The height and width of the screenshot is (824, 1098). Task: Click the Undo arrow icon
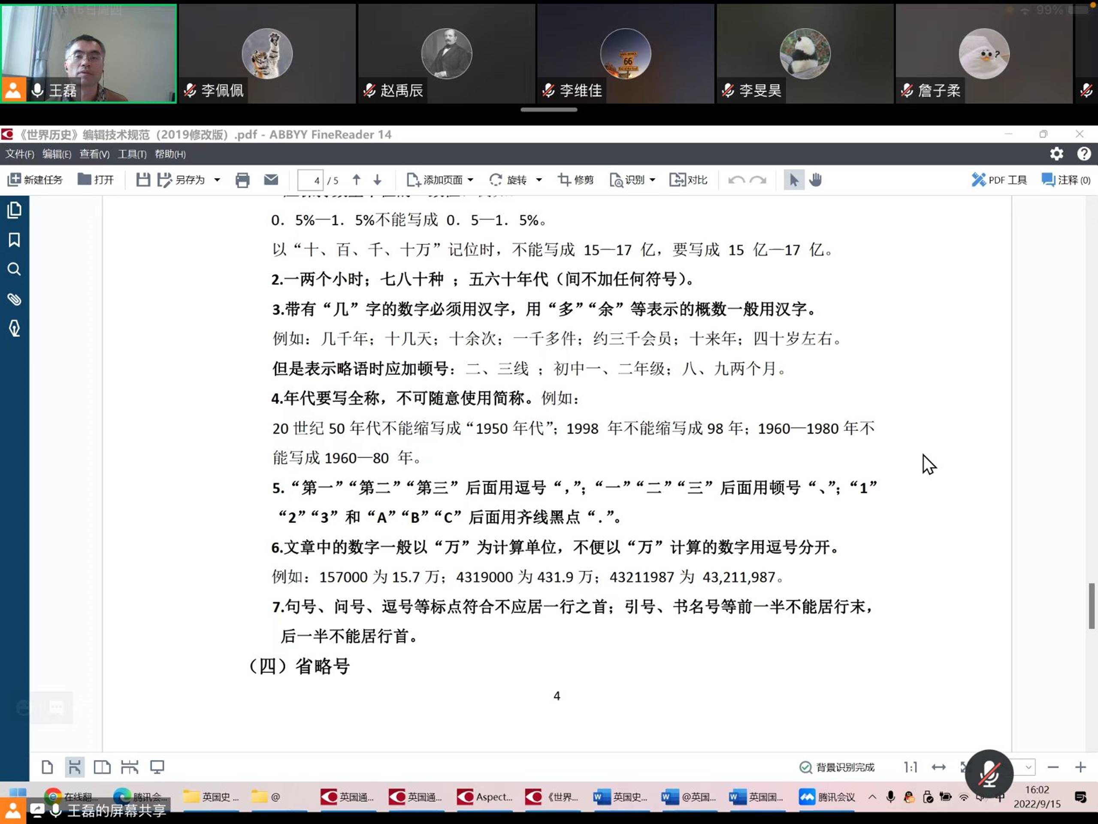click(736, 180)
